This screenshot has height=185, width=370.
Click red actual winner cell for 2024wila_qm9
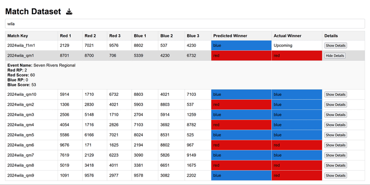296,176
